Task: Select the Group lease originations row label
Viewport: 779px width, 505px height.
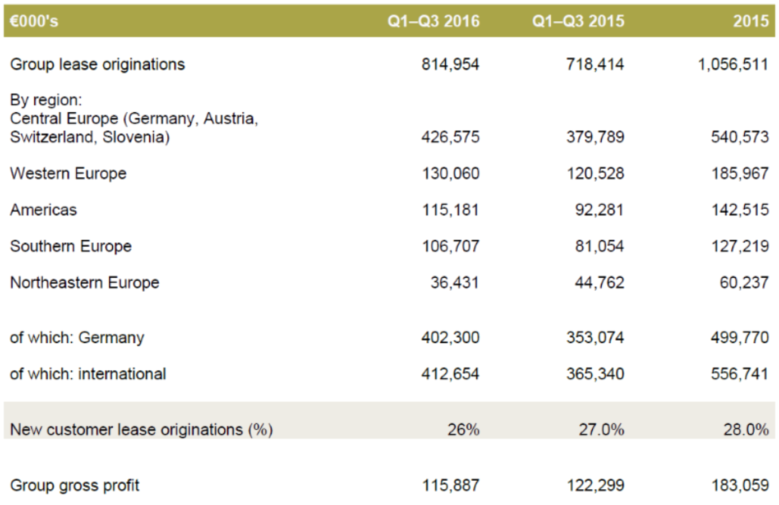Action: (98, 65)
